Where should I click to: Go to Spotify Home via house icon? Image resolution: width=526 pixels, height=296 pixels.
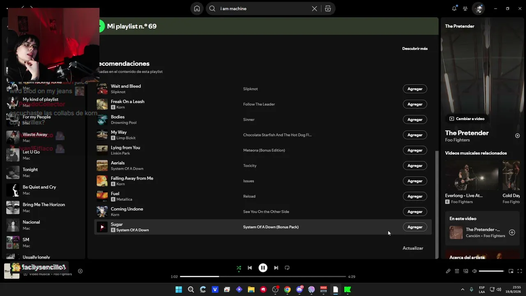[197, 9]
